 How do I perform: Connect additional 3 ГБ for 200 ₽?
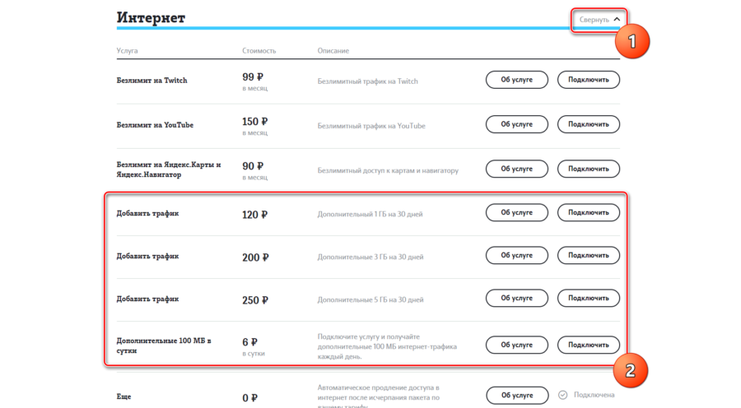click(589, 255)
